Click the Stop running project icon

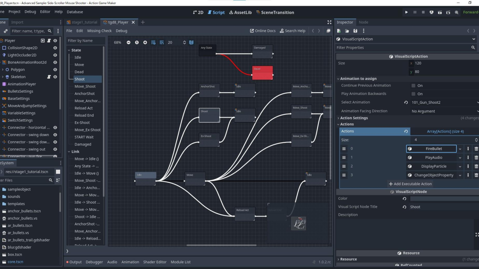tap(423, 12)
